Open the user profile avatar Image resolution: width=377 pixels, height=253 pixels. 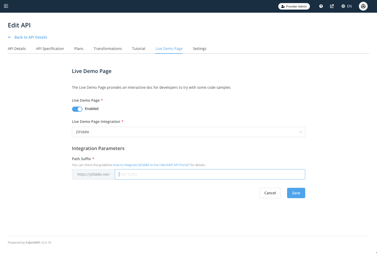click(x=363, y=6)
